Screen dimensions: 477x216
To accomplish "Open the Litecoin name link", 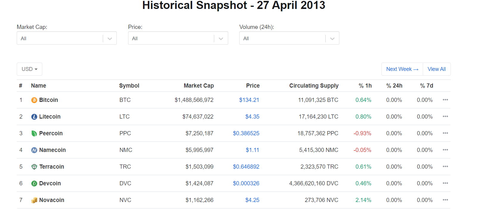I will 50,117.
